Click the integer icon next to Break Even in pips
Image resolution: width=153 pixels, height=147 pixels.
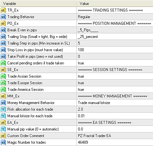click(x=3, y=30)
